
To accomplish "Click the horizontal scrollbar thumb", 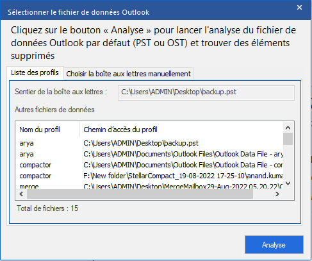I will 140,194.
